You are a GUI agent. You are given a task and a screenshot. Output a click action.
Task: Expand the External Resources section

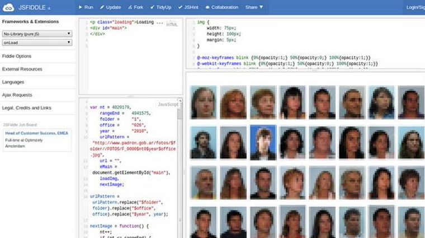click(x=22, y=69)
